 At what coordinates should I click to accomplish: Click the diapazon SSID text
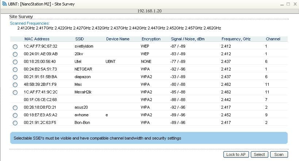pos(83,77)
